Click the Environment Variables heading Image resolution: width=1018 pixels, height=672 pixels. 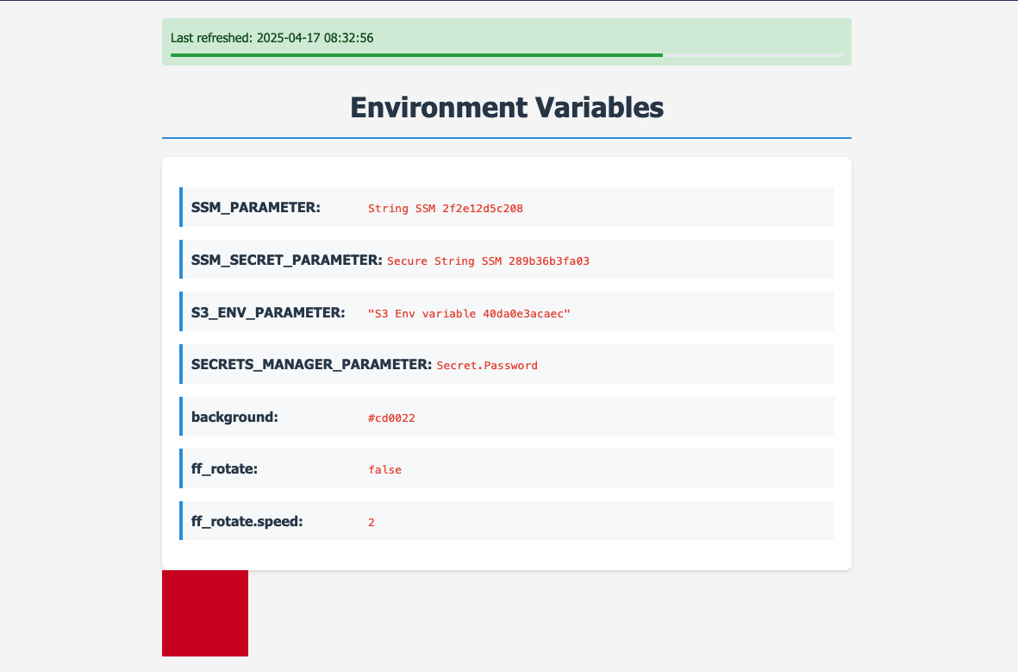click(507, 108)
